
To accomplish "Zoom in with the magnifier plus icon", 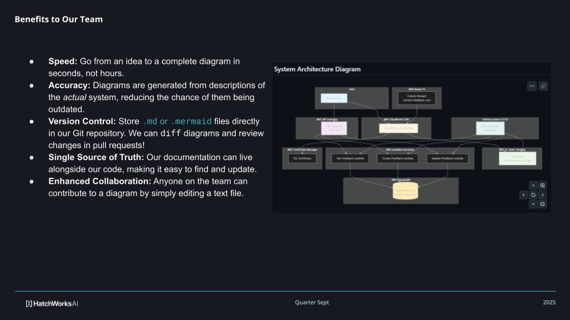I will point(542,185).
